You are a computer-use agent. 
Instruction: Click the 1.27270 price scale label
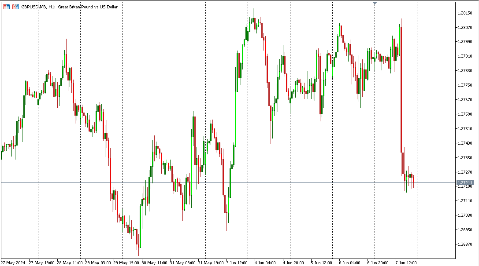click(464, 172)
